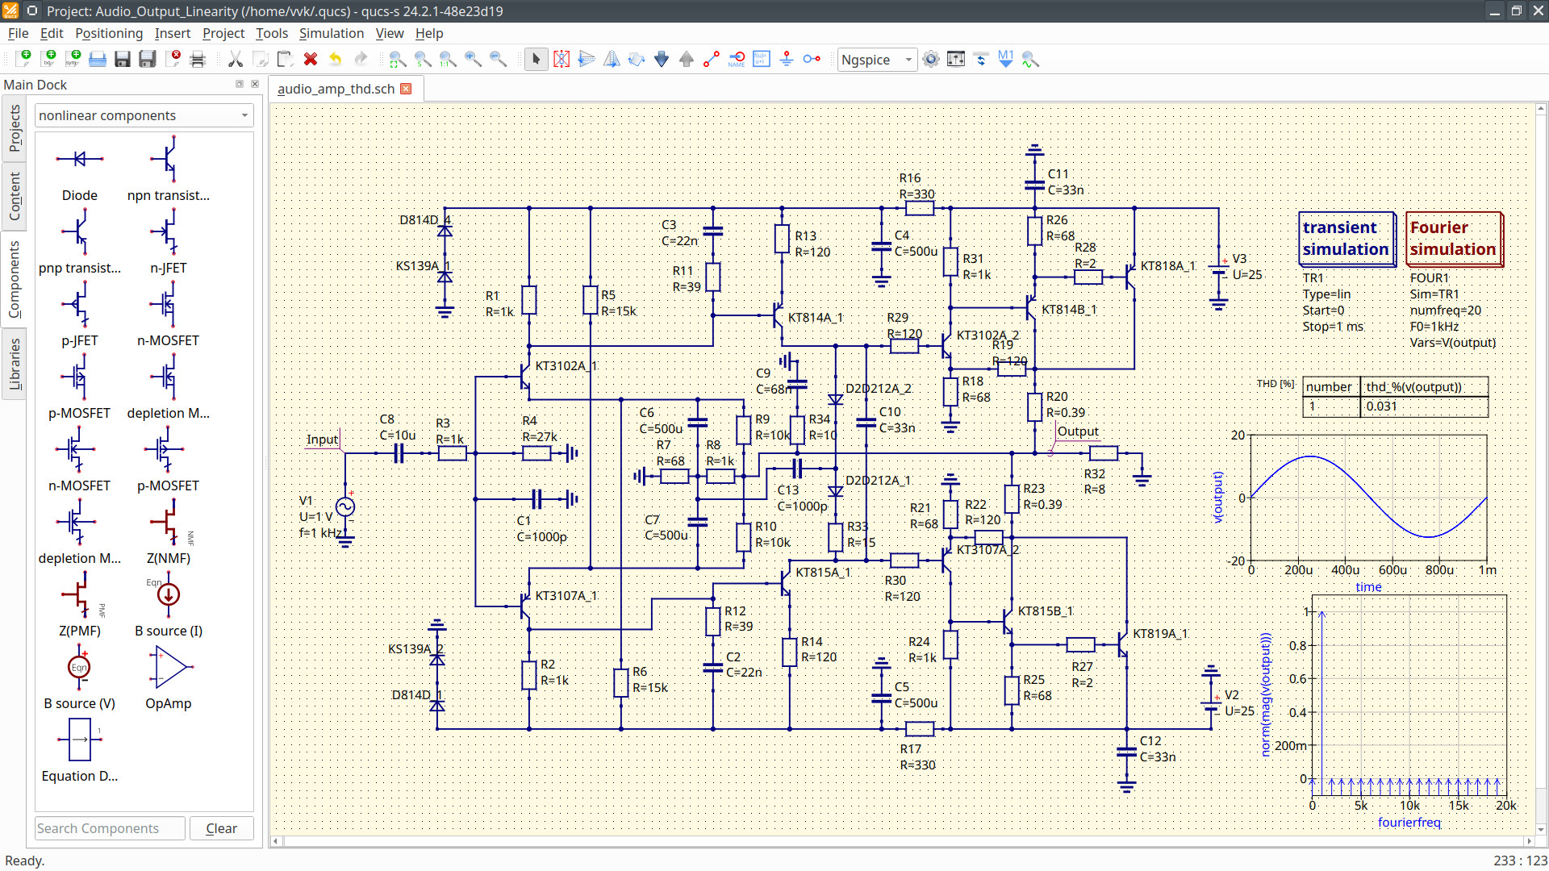Toggle the Mirror about Y-axis tool
The width and height of the screenshot is (1549, 871).
tap(612, 59)
